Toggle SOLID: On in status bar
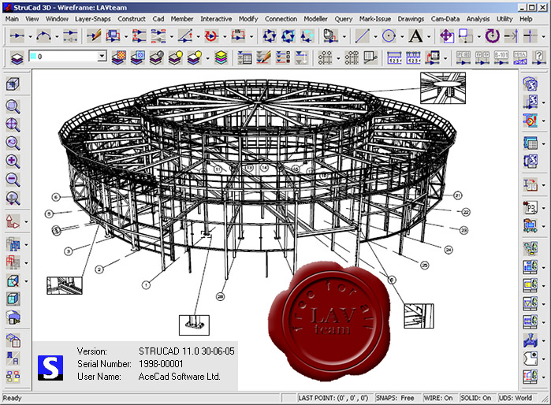 (x=476, y=398)
